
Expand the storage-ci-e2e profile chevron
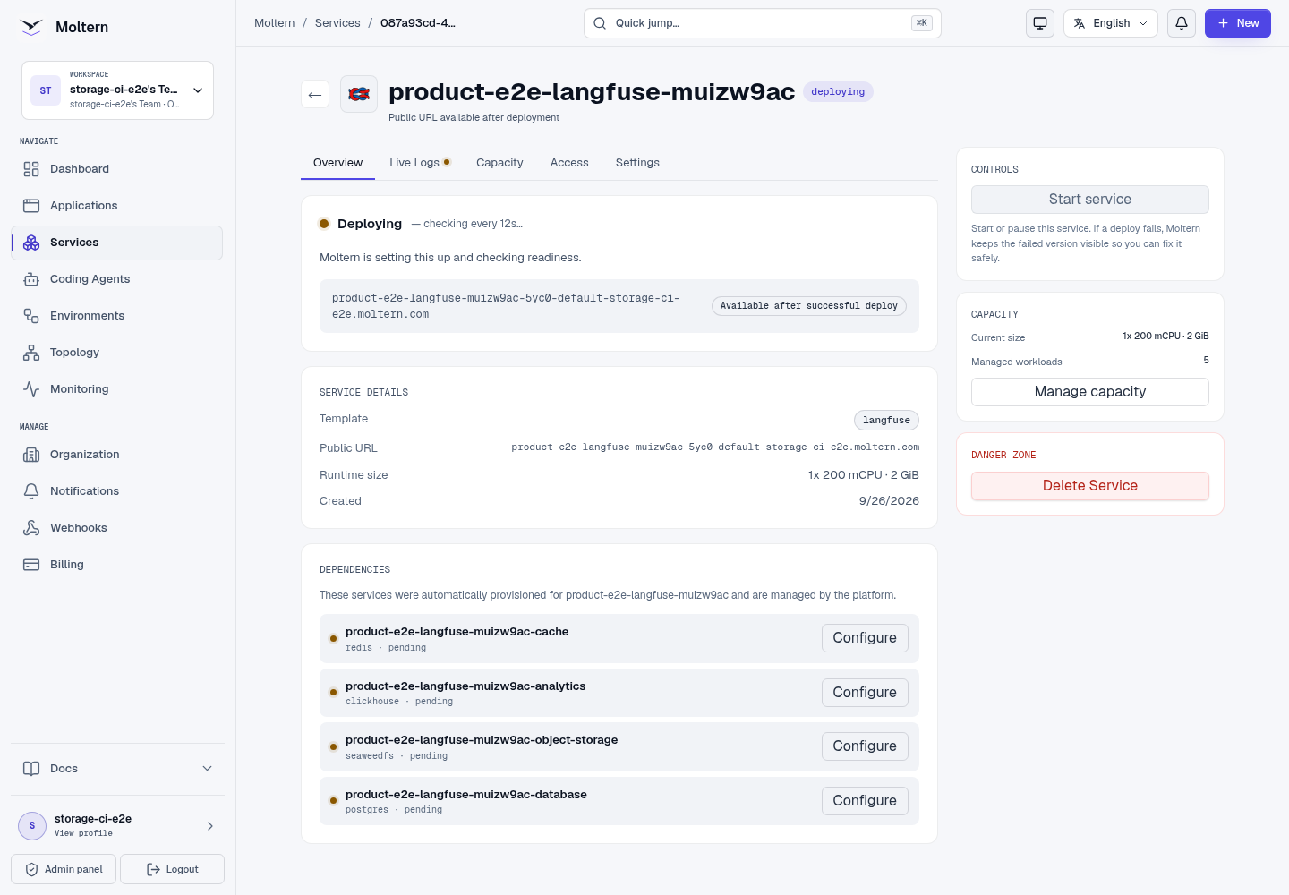210,826
